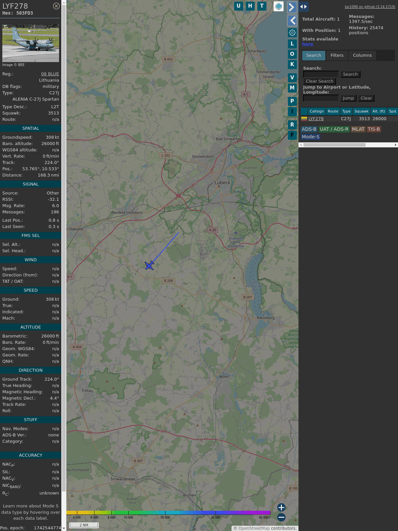Click the settings gear icon
Screen dimensions: 398x531
(x=292, y=33)
